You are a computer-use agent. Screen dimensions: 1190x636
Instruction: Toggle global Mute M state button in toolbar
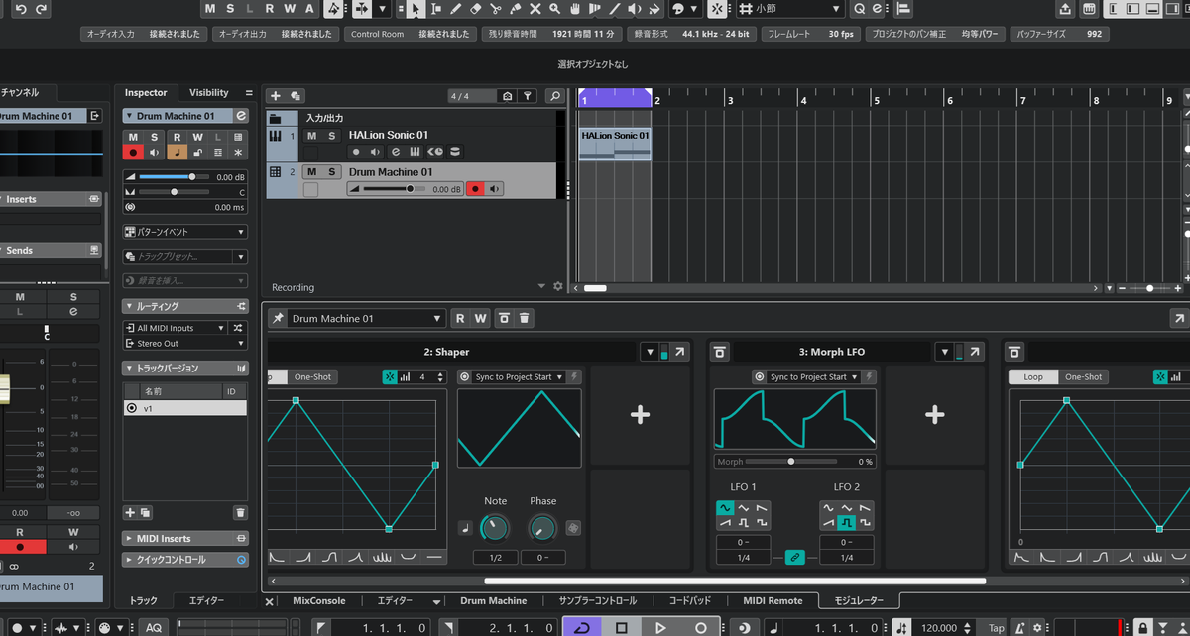tap(210, 9)
